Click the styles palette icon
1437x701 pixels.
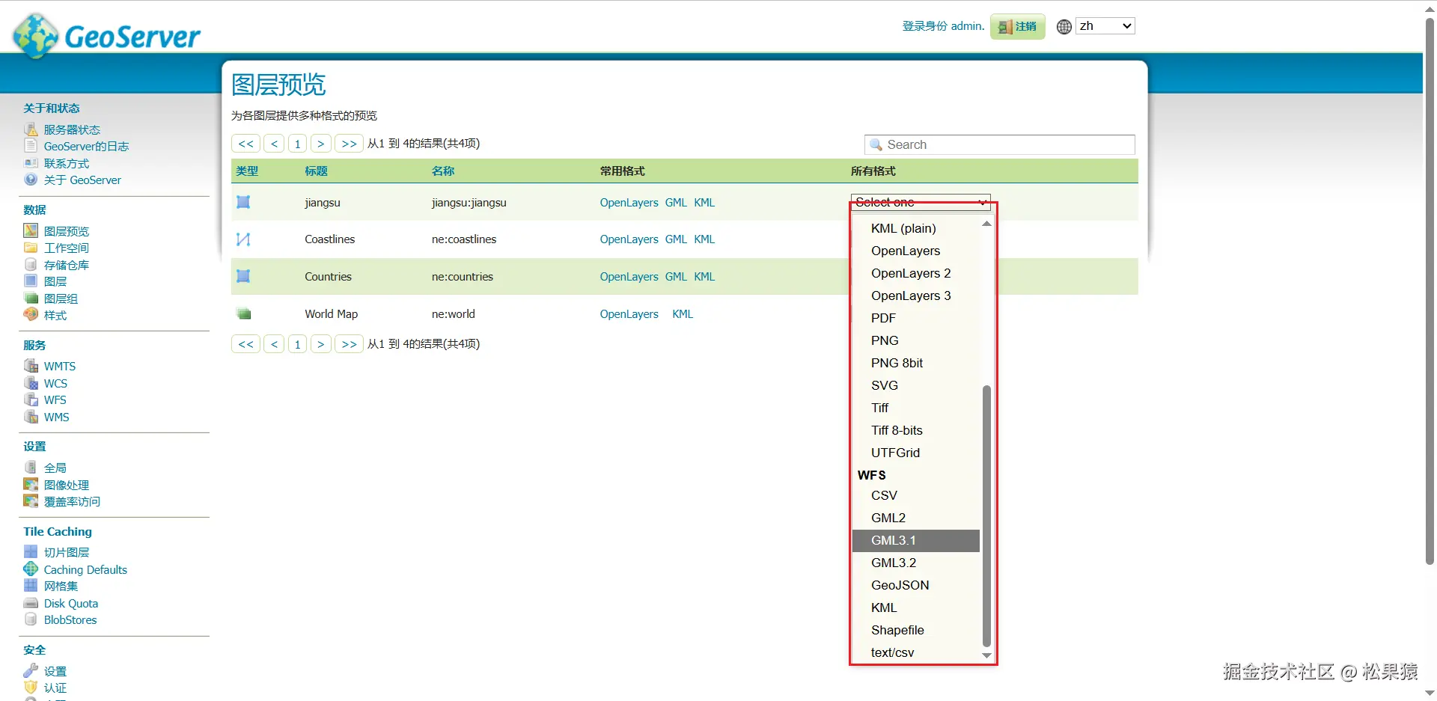pos(31,315)
